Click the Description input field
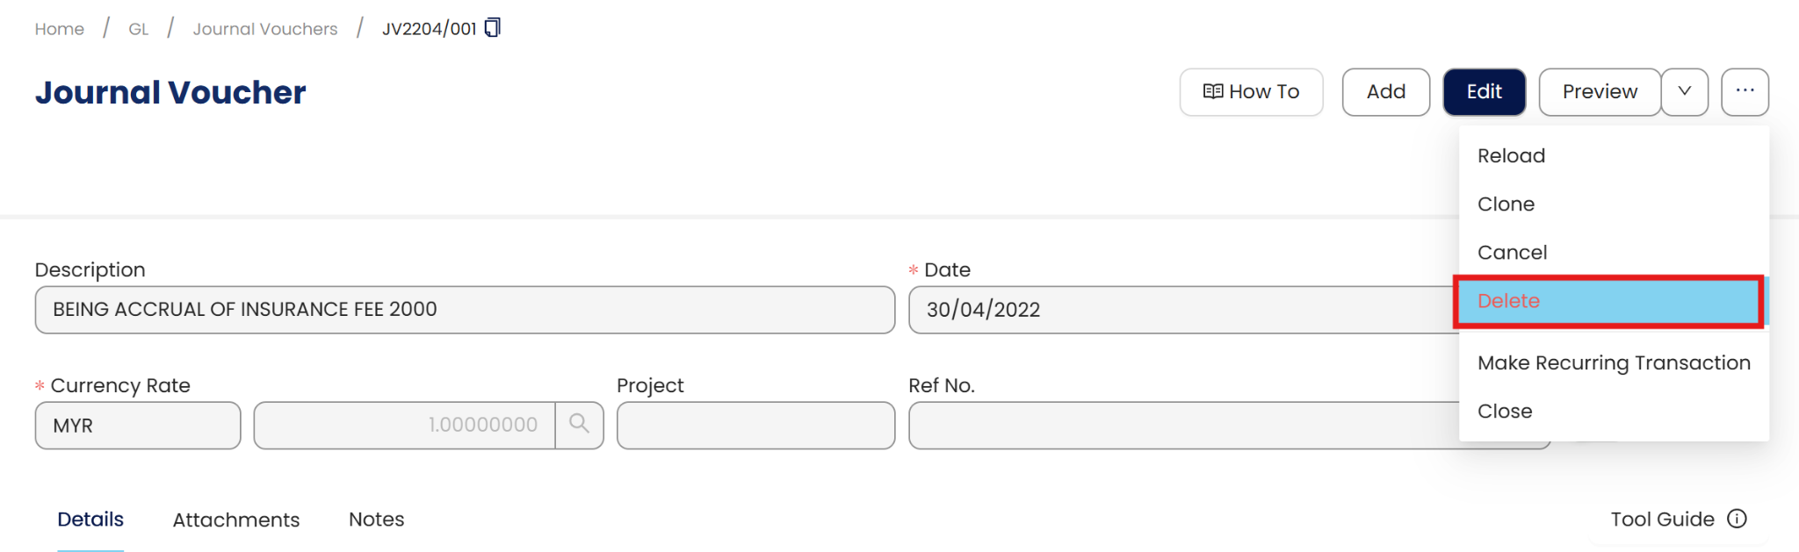The image size is (1799, 552). (x=464, y=310)
